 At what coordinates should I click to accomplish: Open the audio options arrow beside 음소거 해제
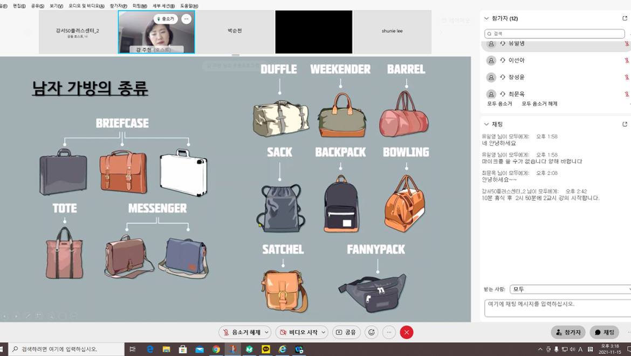[x=266, y=332]
